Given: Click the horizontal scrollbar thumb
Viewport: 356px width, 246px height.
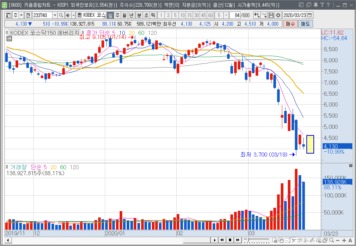Looking at the screenshot, I should pos(197,240).
